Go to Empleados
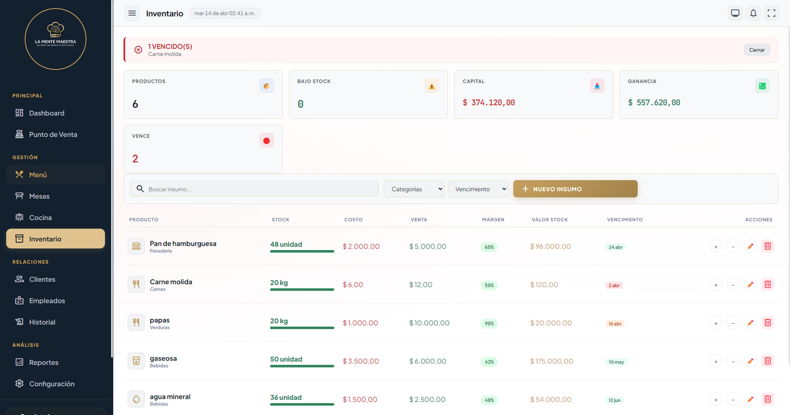 point(55,301)
